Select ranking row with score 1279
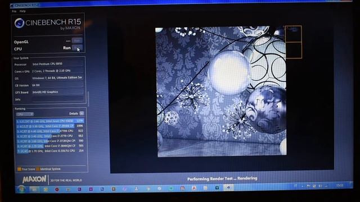 pos(50,121)
